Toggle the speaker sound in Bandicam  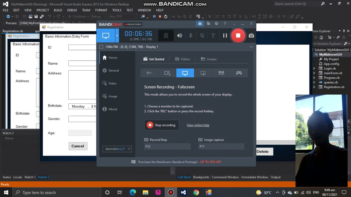pos(180,36)
